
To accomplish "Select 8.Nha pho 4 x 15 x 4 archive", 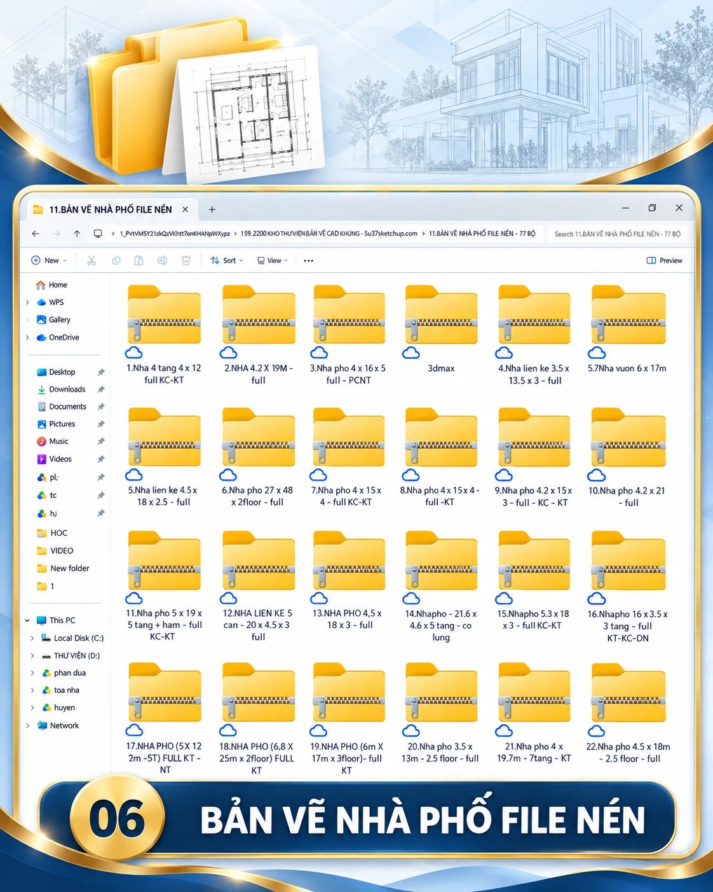I will tap(440, 457).
